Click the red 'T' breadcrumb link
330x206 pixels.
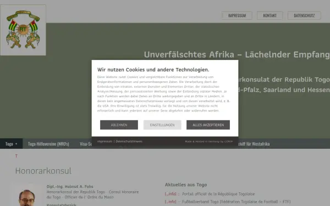[16, 156]
